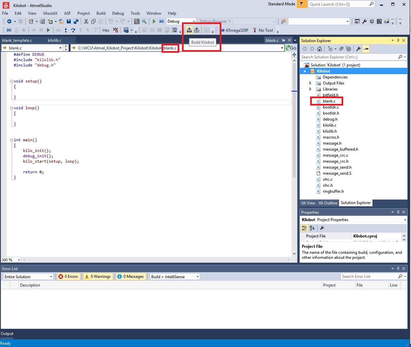
Task: Click the ATmega328P device button
Action: 234,30
